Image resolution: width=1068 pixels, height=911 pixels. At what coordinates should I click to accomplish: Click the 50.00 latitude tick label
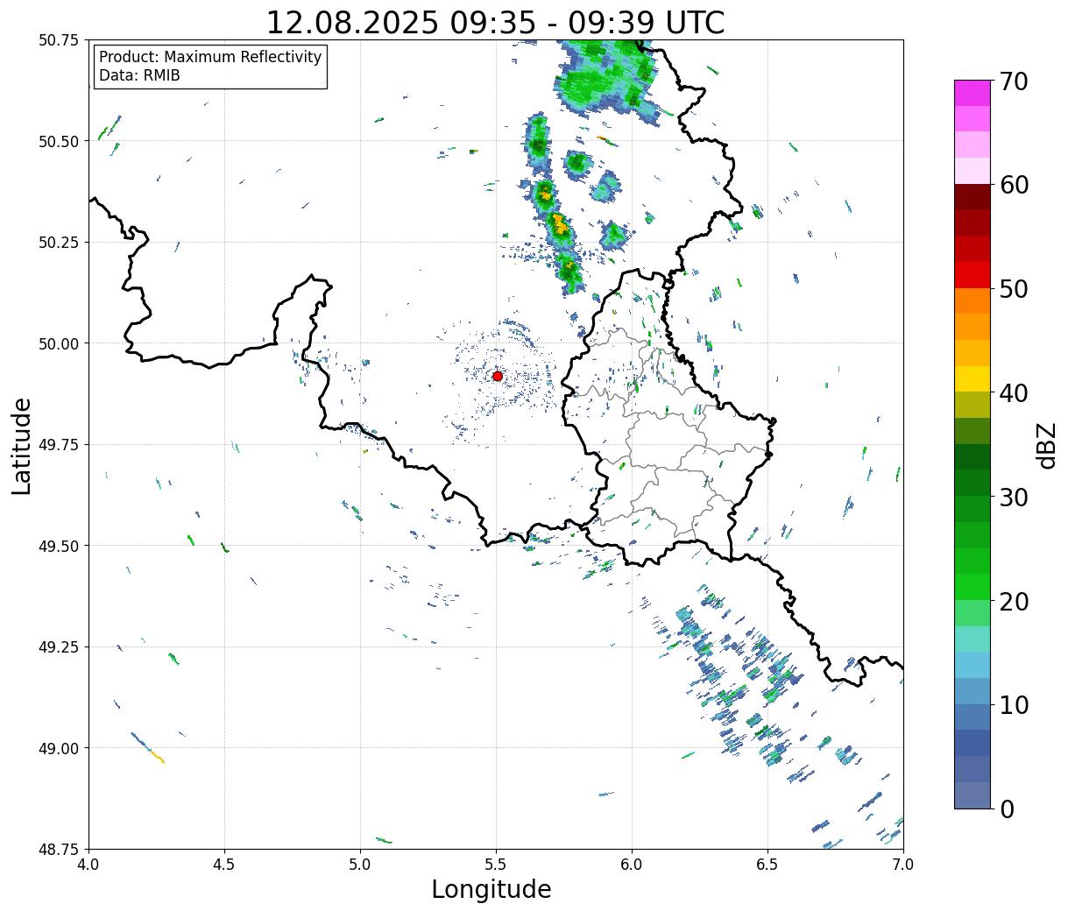pyautogui.click(x=59, y=343)
